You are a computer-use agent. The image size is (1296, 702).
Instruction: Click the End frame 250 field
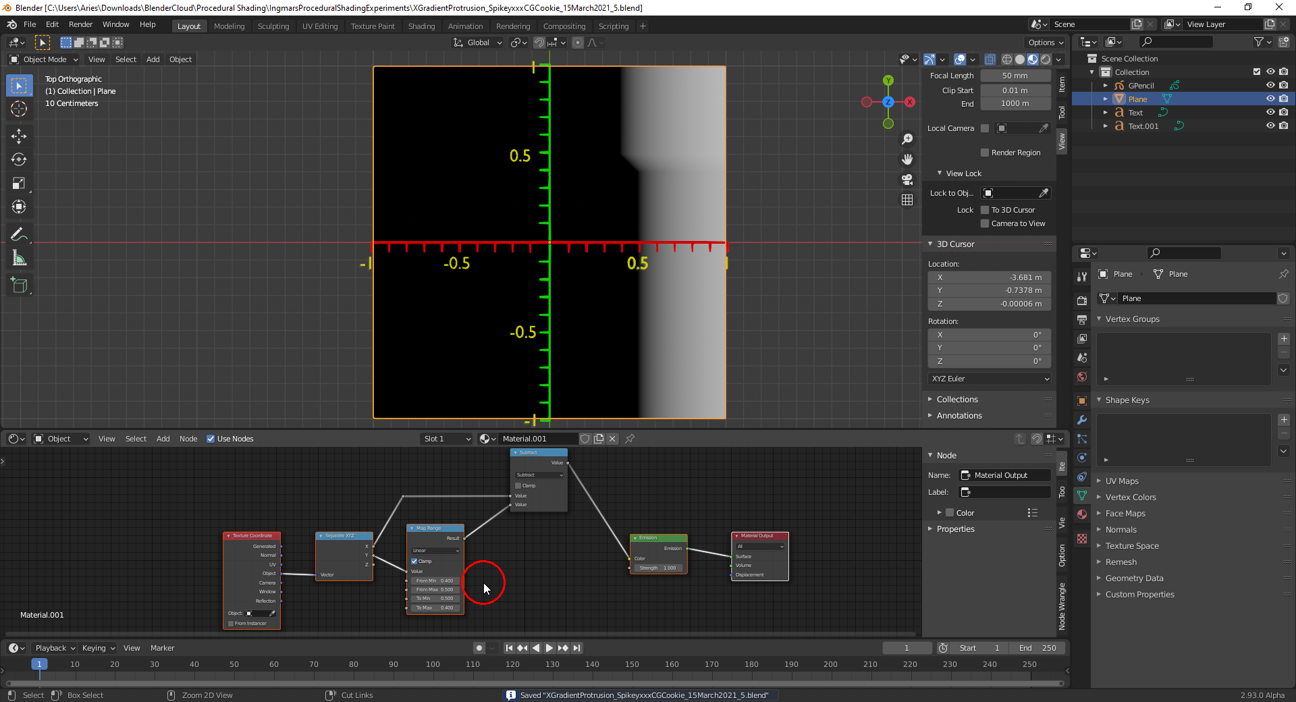[x=1039, y=648]
